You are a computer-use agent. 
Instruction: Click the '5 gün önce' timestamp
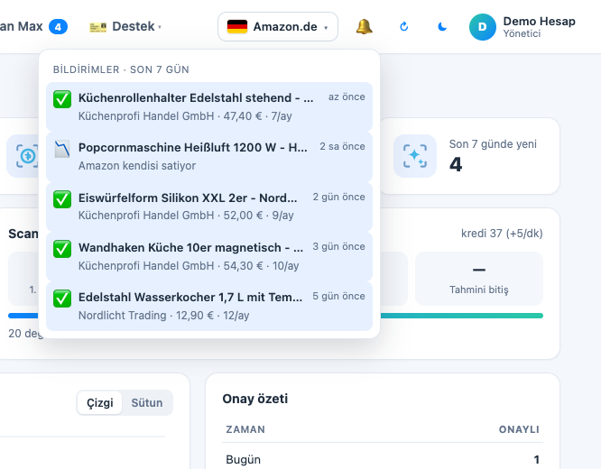click(338, 296)
